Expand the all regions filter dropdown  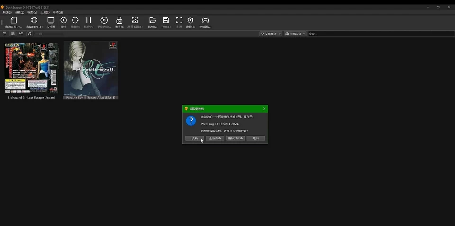coord(295,34)
